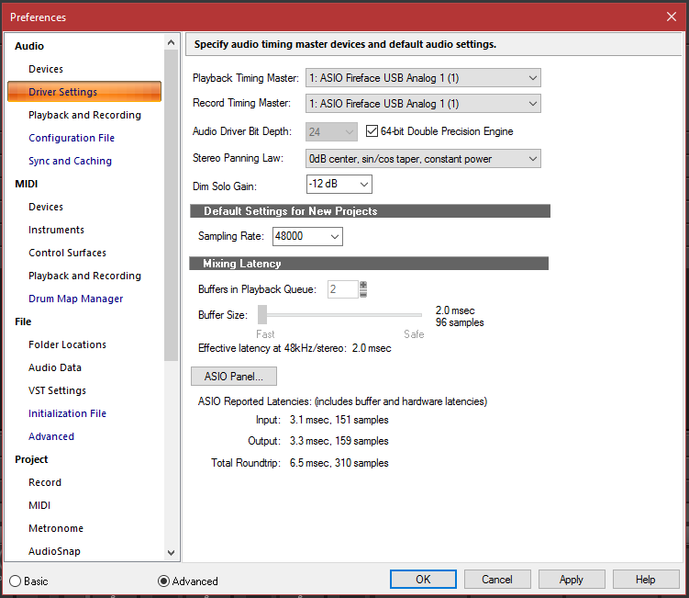Close the Preferences dialog with the X
This screenshot has width=689, height=598.
pos(671,17)
